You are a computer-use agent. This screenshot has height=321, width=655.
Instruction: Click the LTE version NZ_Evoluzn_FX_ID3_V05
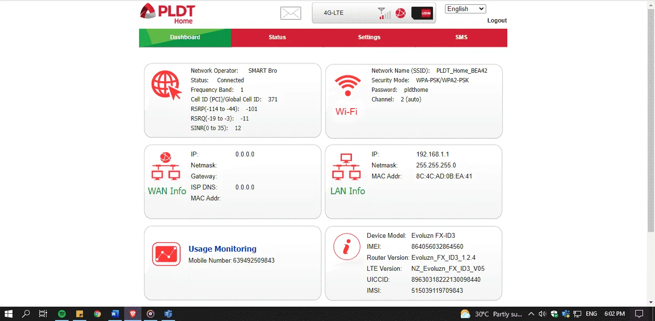click(448, 269)
